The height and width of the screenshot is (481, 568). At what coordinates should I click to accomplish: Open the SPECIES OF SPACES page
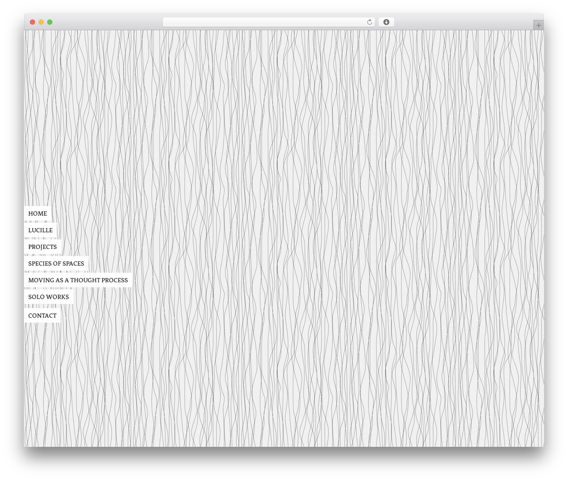point(56,264)
